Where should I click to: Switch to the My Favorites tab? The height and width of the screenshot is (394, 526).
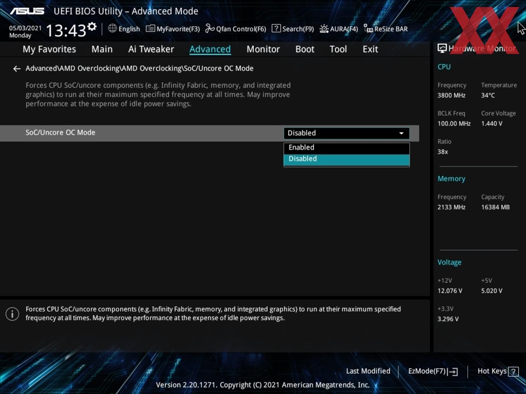click(49, 49)
